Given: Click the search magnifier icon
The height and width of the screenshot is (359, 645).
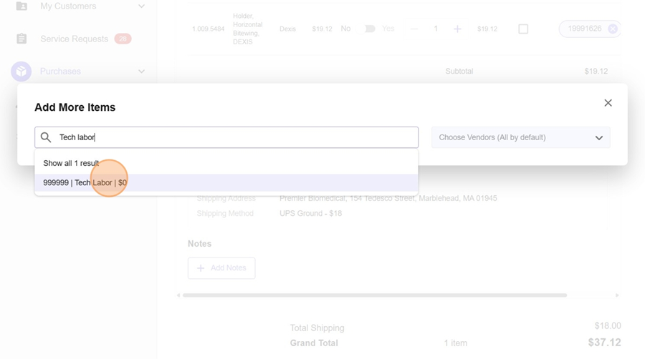Looking at the screenshot, I should tap(46, 137).
